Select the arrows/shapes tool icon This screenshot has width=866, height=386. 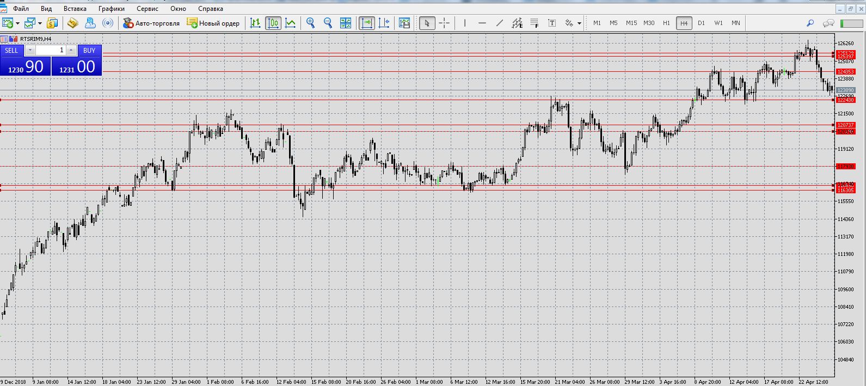click(x=569, y=23)
